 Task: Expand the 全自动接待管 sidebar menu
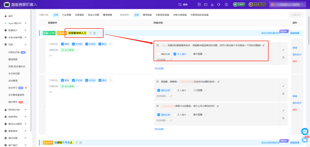25,37
